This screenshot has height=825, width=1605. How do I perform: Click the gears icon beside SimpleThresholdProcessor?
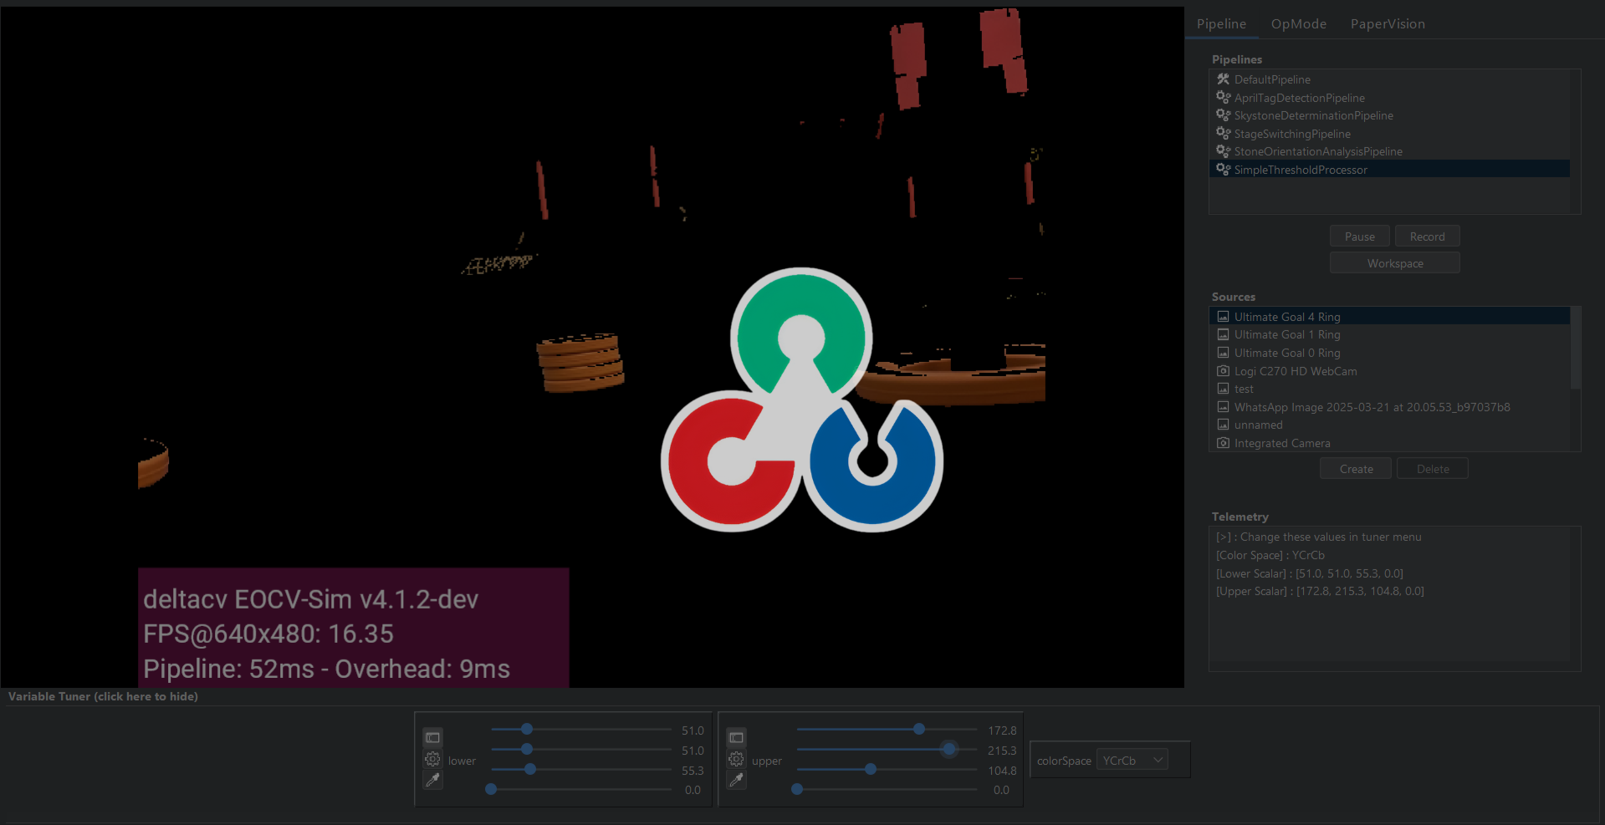[1223, 170]
